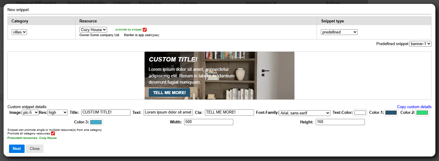Choose a different image from pic-5 dropdown

pyautogui.click(x=30, y=113)
